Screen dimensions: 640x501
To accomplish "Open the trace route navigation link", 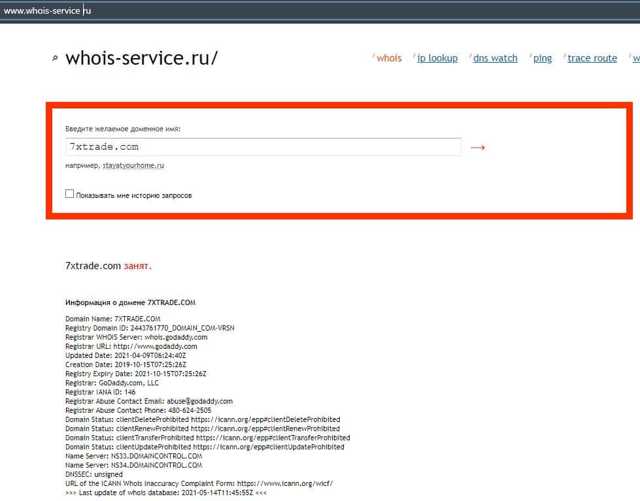I will click(592, 58).
